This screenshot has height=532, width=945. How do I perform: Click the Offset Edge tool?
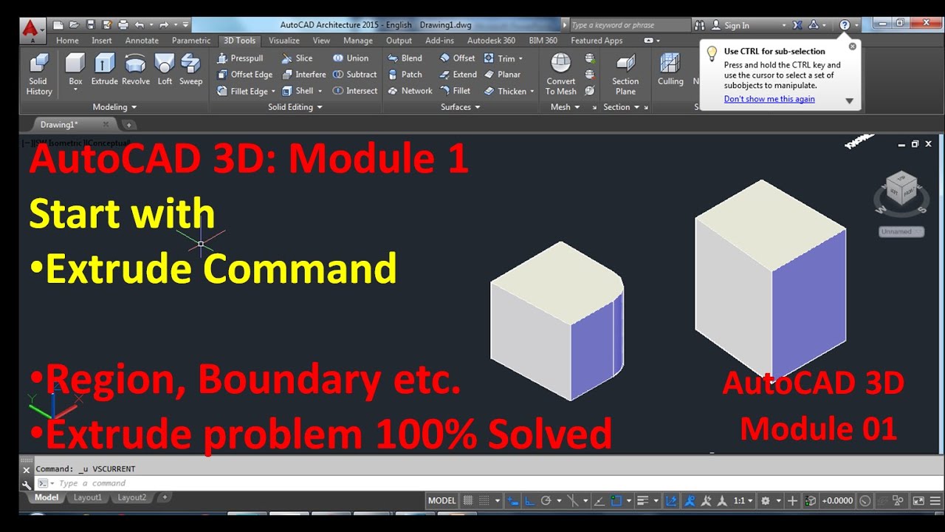[x=244, y=74]
